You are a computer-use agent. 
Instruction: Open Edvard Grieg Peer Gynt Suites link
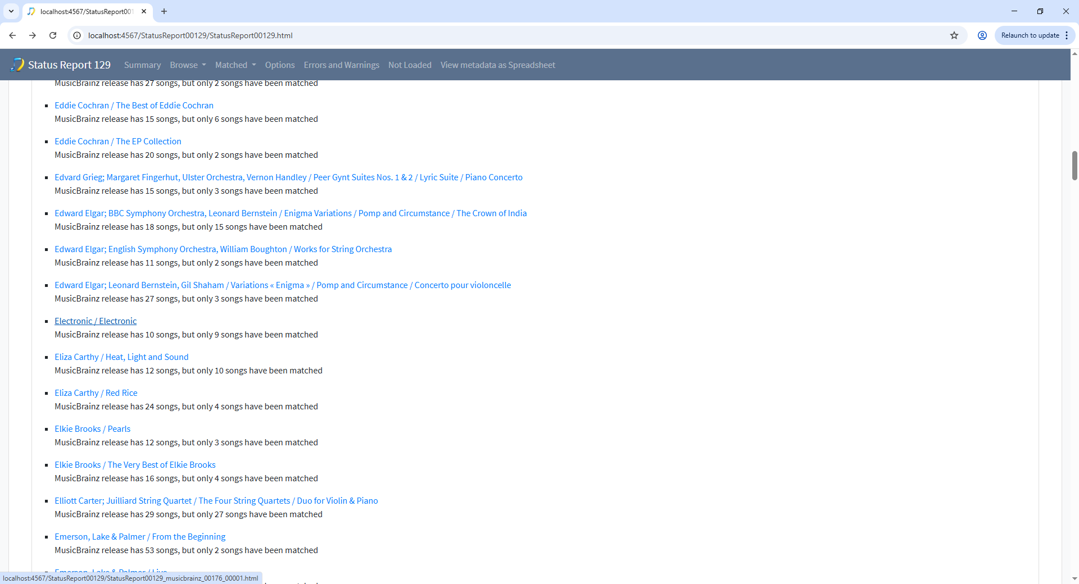pyautogui.click(x=288, y=177)
